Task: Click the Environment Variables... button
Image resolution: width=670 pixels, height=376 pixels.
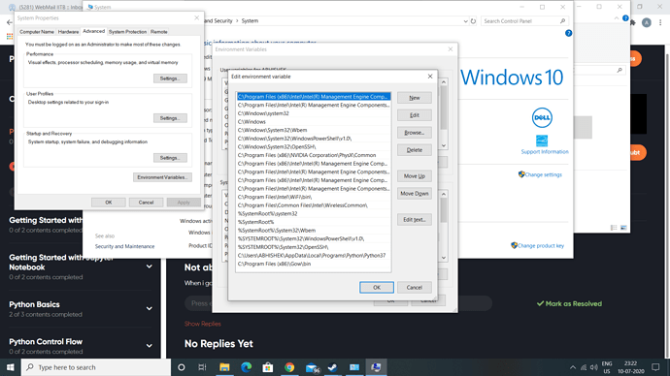Action: [162, 177]
